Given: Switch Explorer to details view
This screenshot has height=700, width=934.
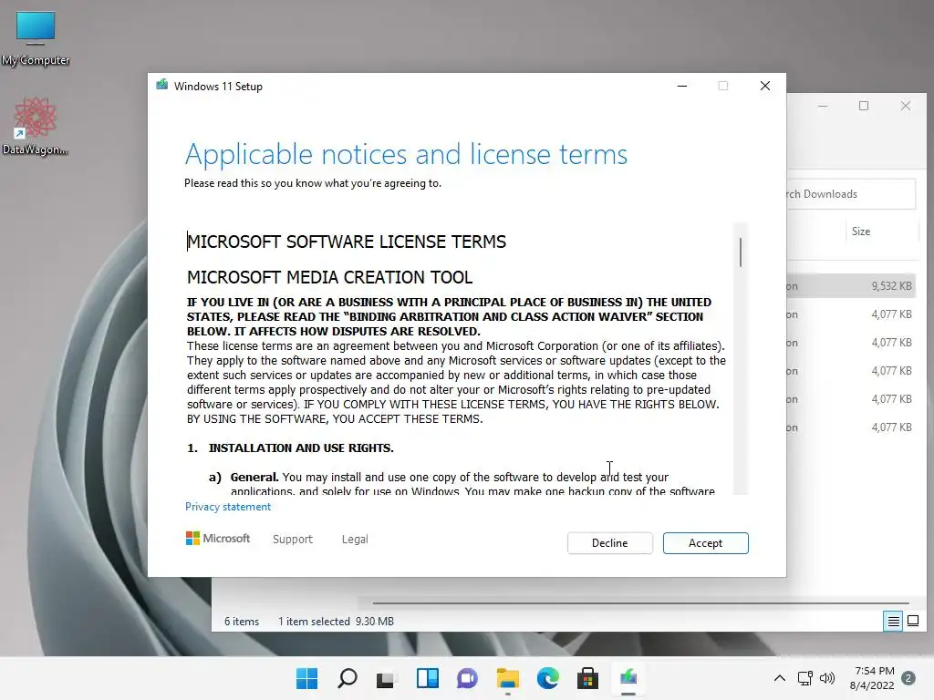Looking at the screenshot, I should [x=893, y=622].
